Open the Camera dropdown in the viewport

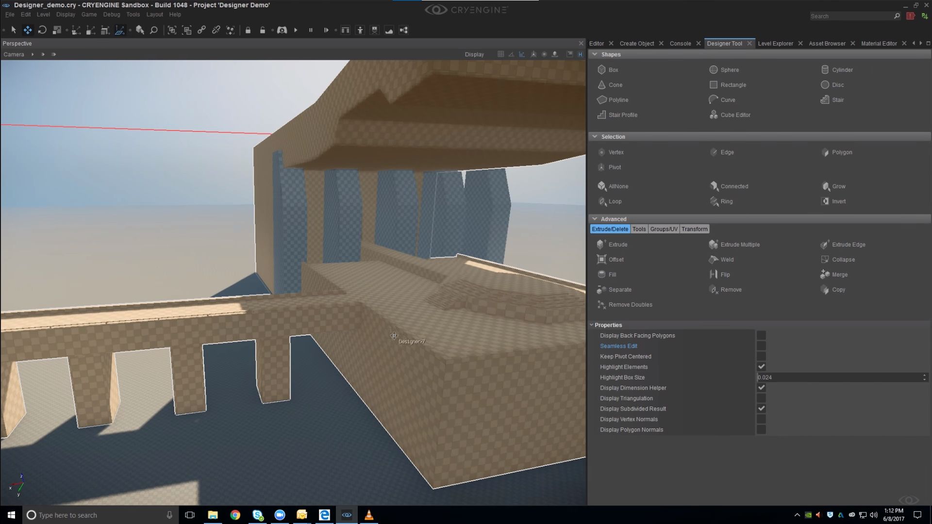tap(14, 54)
